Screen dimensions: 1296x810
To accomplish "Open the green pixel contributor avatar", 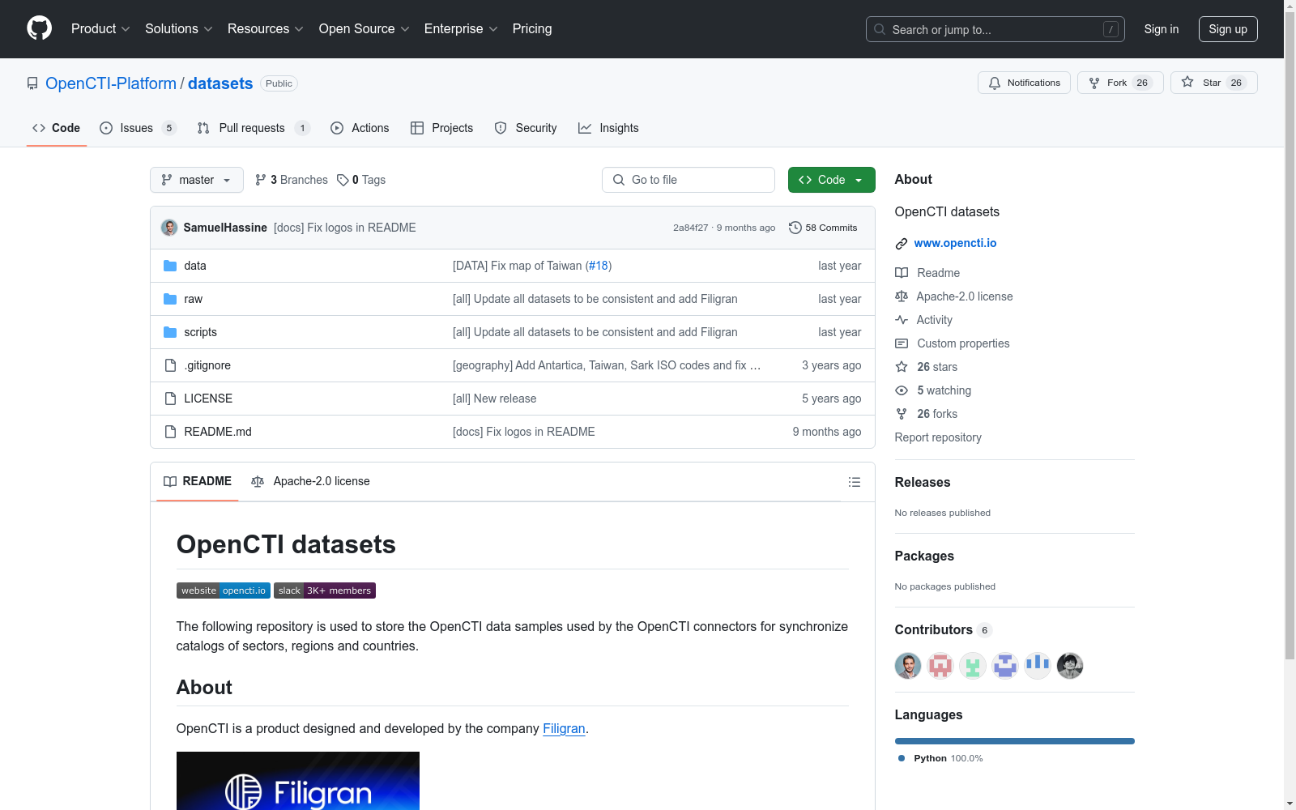I will pyautogui.click(x=973, y=666).
